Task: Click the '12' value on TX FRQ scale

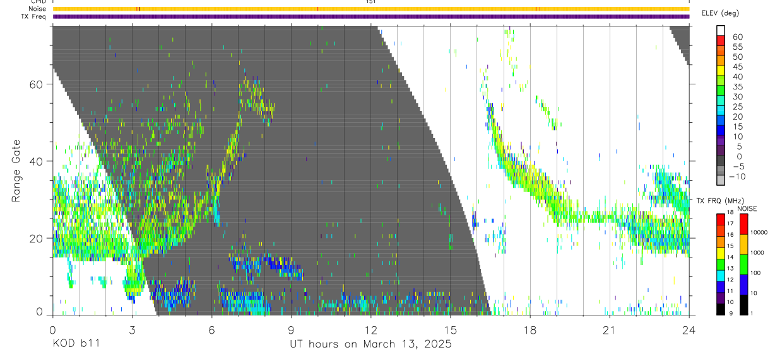Action: (730, 280)
